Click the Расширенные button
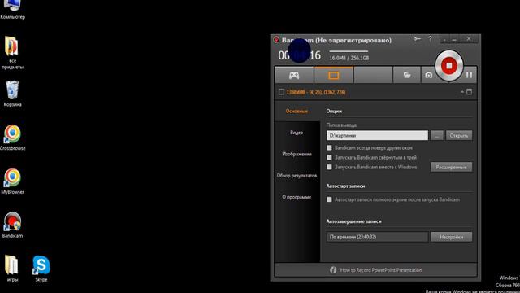The width and height of the screenshot is (520, 293). pos(452,167)
